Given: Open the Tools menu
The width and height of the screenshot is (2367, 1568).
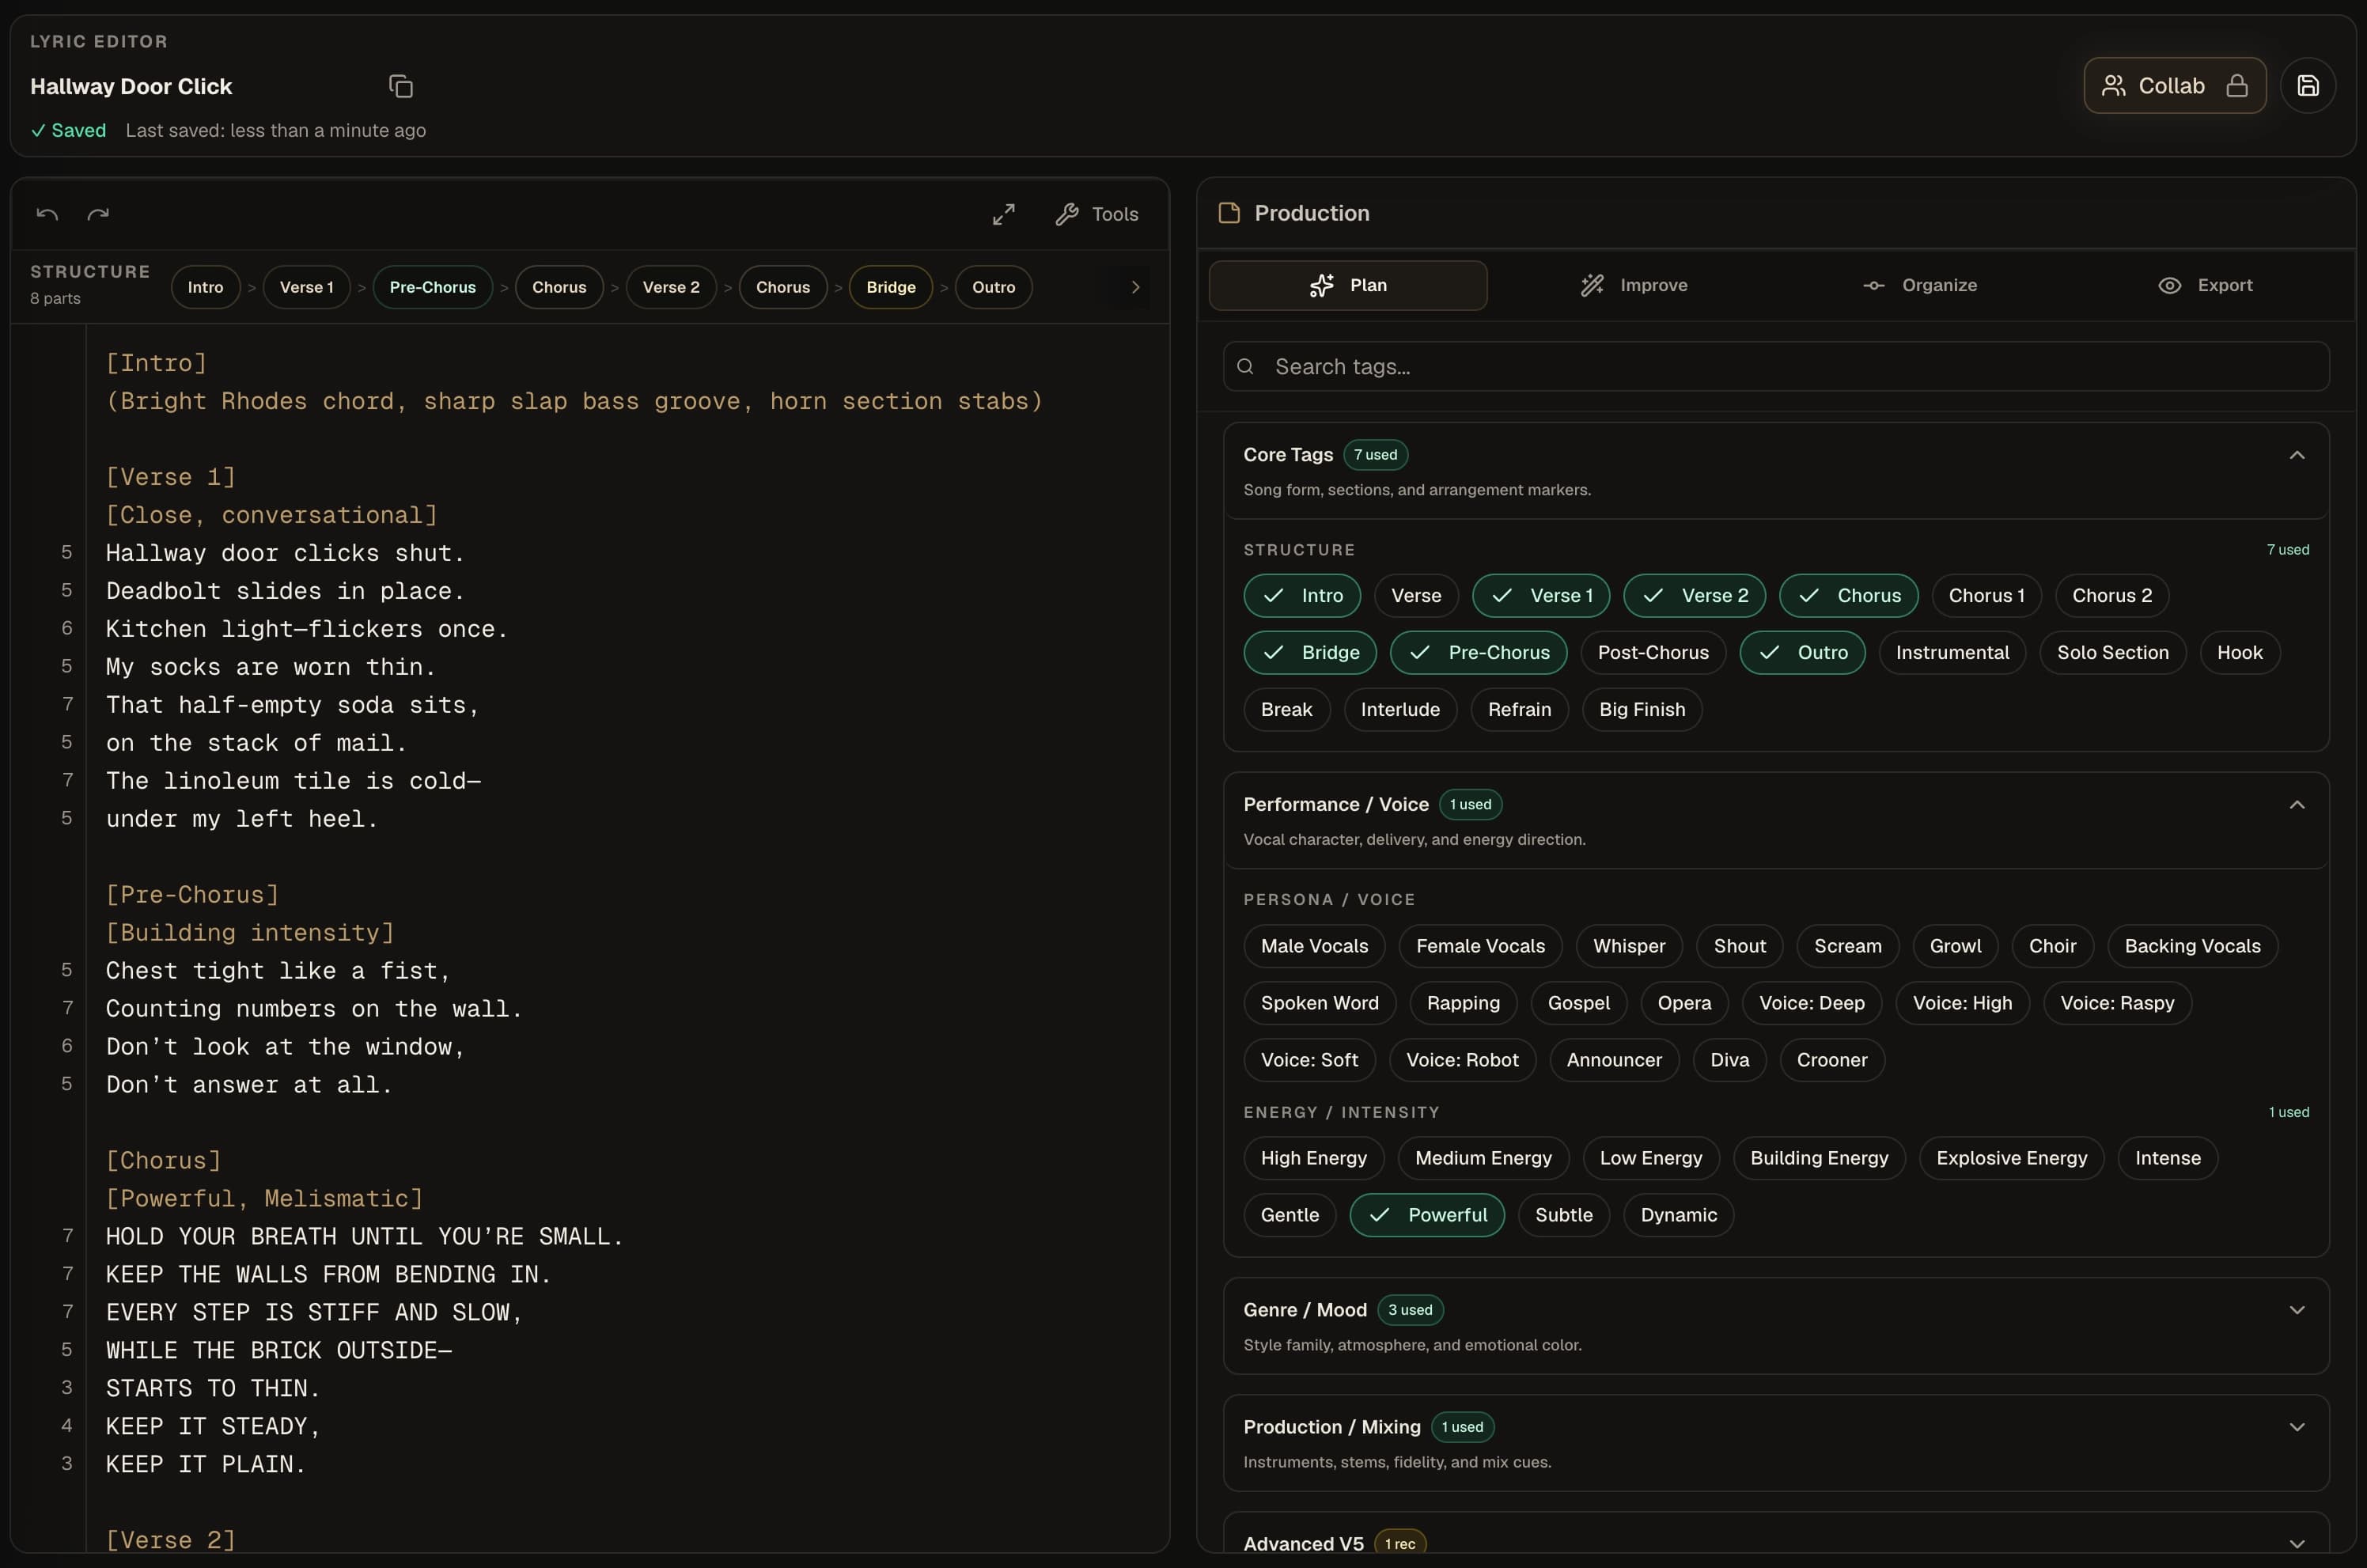Looking at the screenshot, I should pos(1097,214).
